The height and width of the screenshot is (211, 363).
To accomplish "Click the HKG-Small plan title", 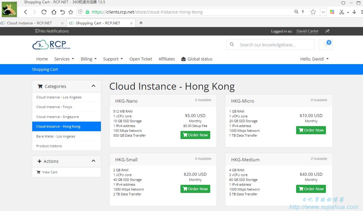I will 126,160.
